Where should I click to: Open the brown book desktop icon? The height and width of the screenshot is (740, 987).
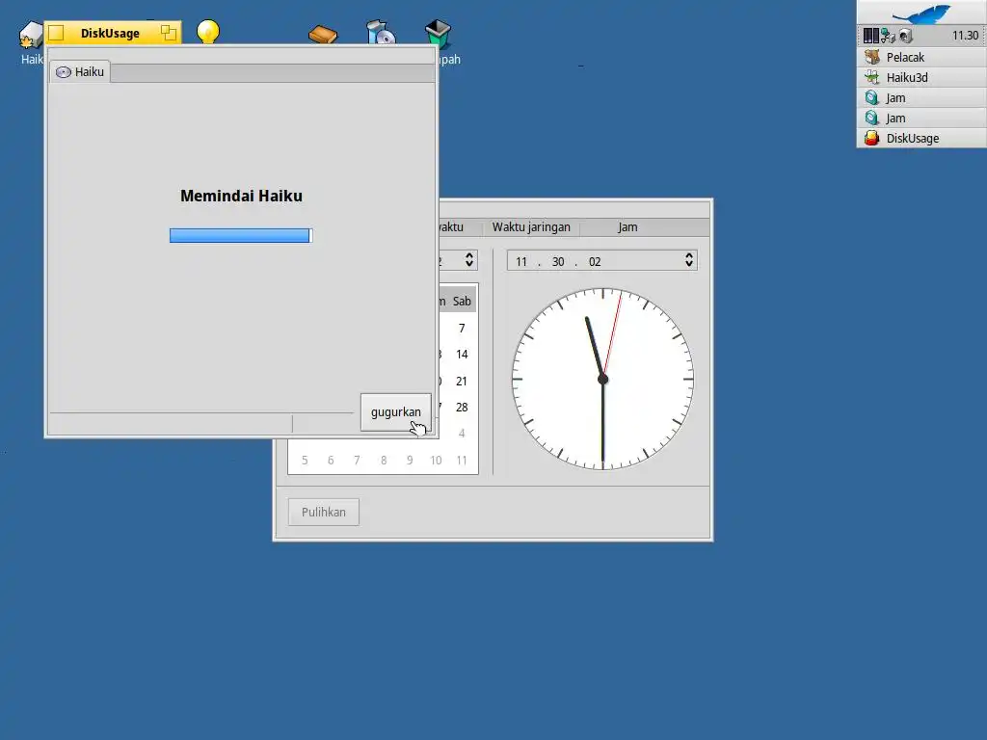pyautogui.click(x=323, y=34)
